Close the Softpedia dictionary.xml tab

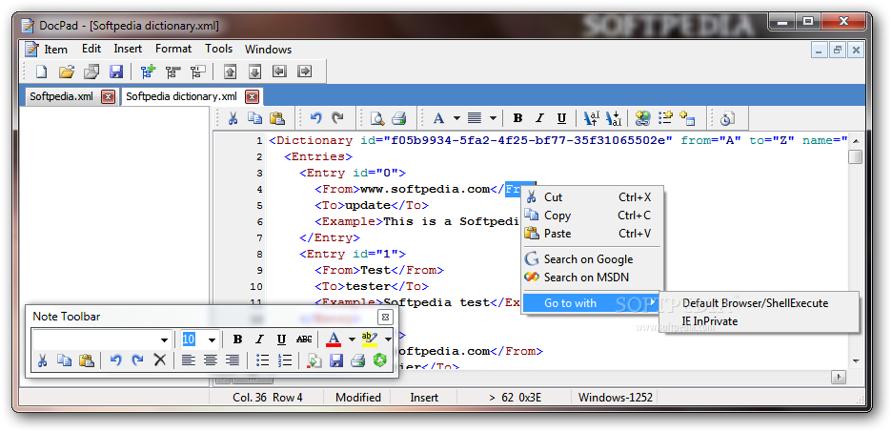click(x=253, y=96)
